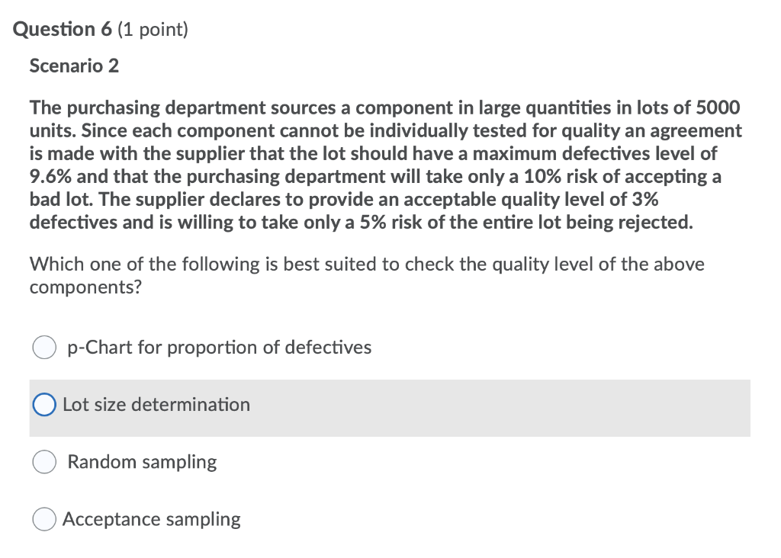Click the Random sampling label text
Viewport: 781px width, 558px height.
tap(142, 462)
